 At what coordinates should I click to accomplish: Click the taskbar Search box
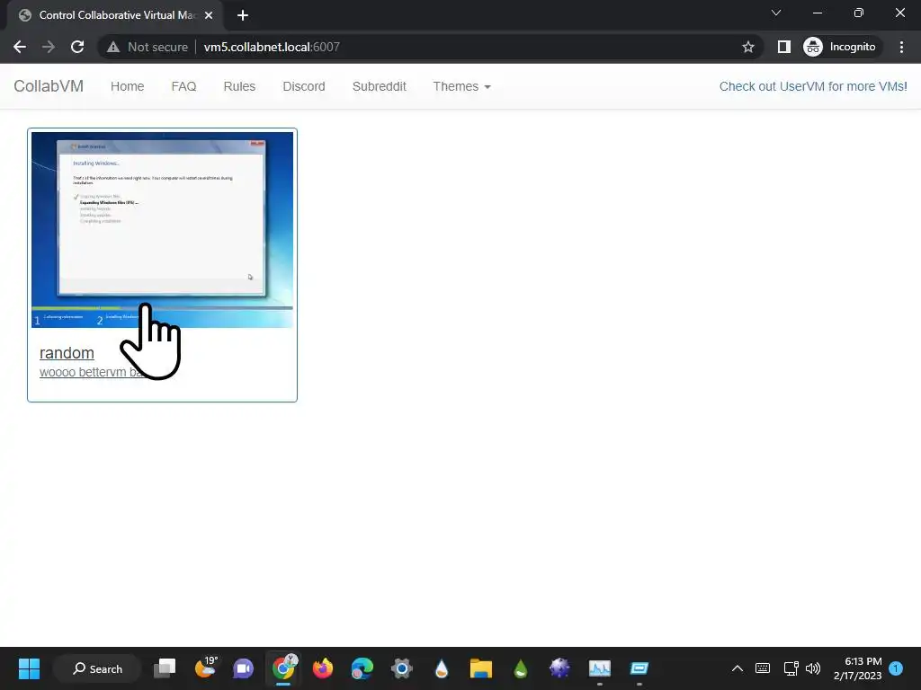pyautogui.click(x=97, y=668)
